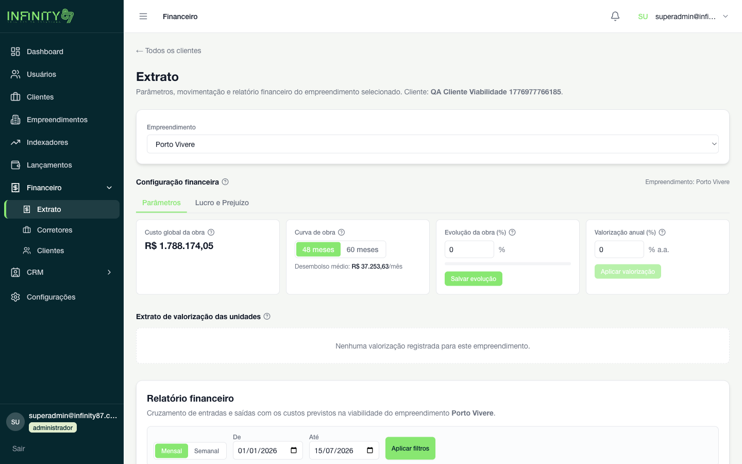Click Sair to log out
Viewport: 742px width, 464px height.
19,449
